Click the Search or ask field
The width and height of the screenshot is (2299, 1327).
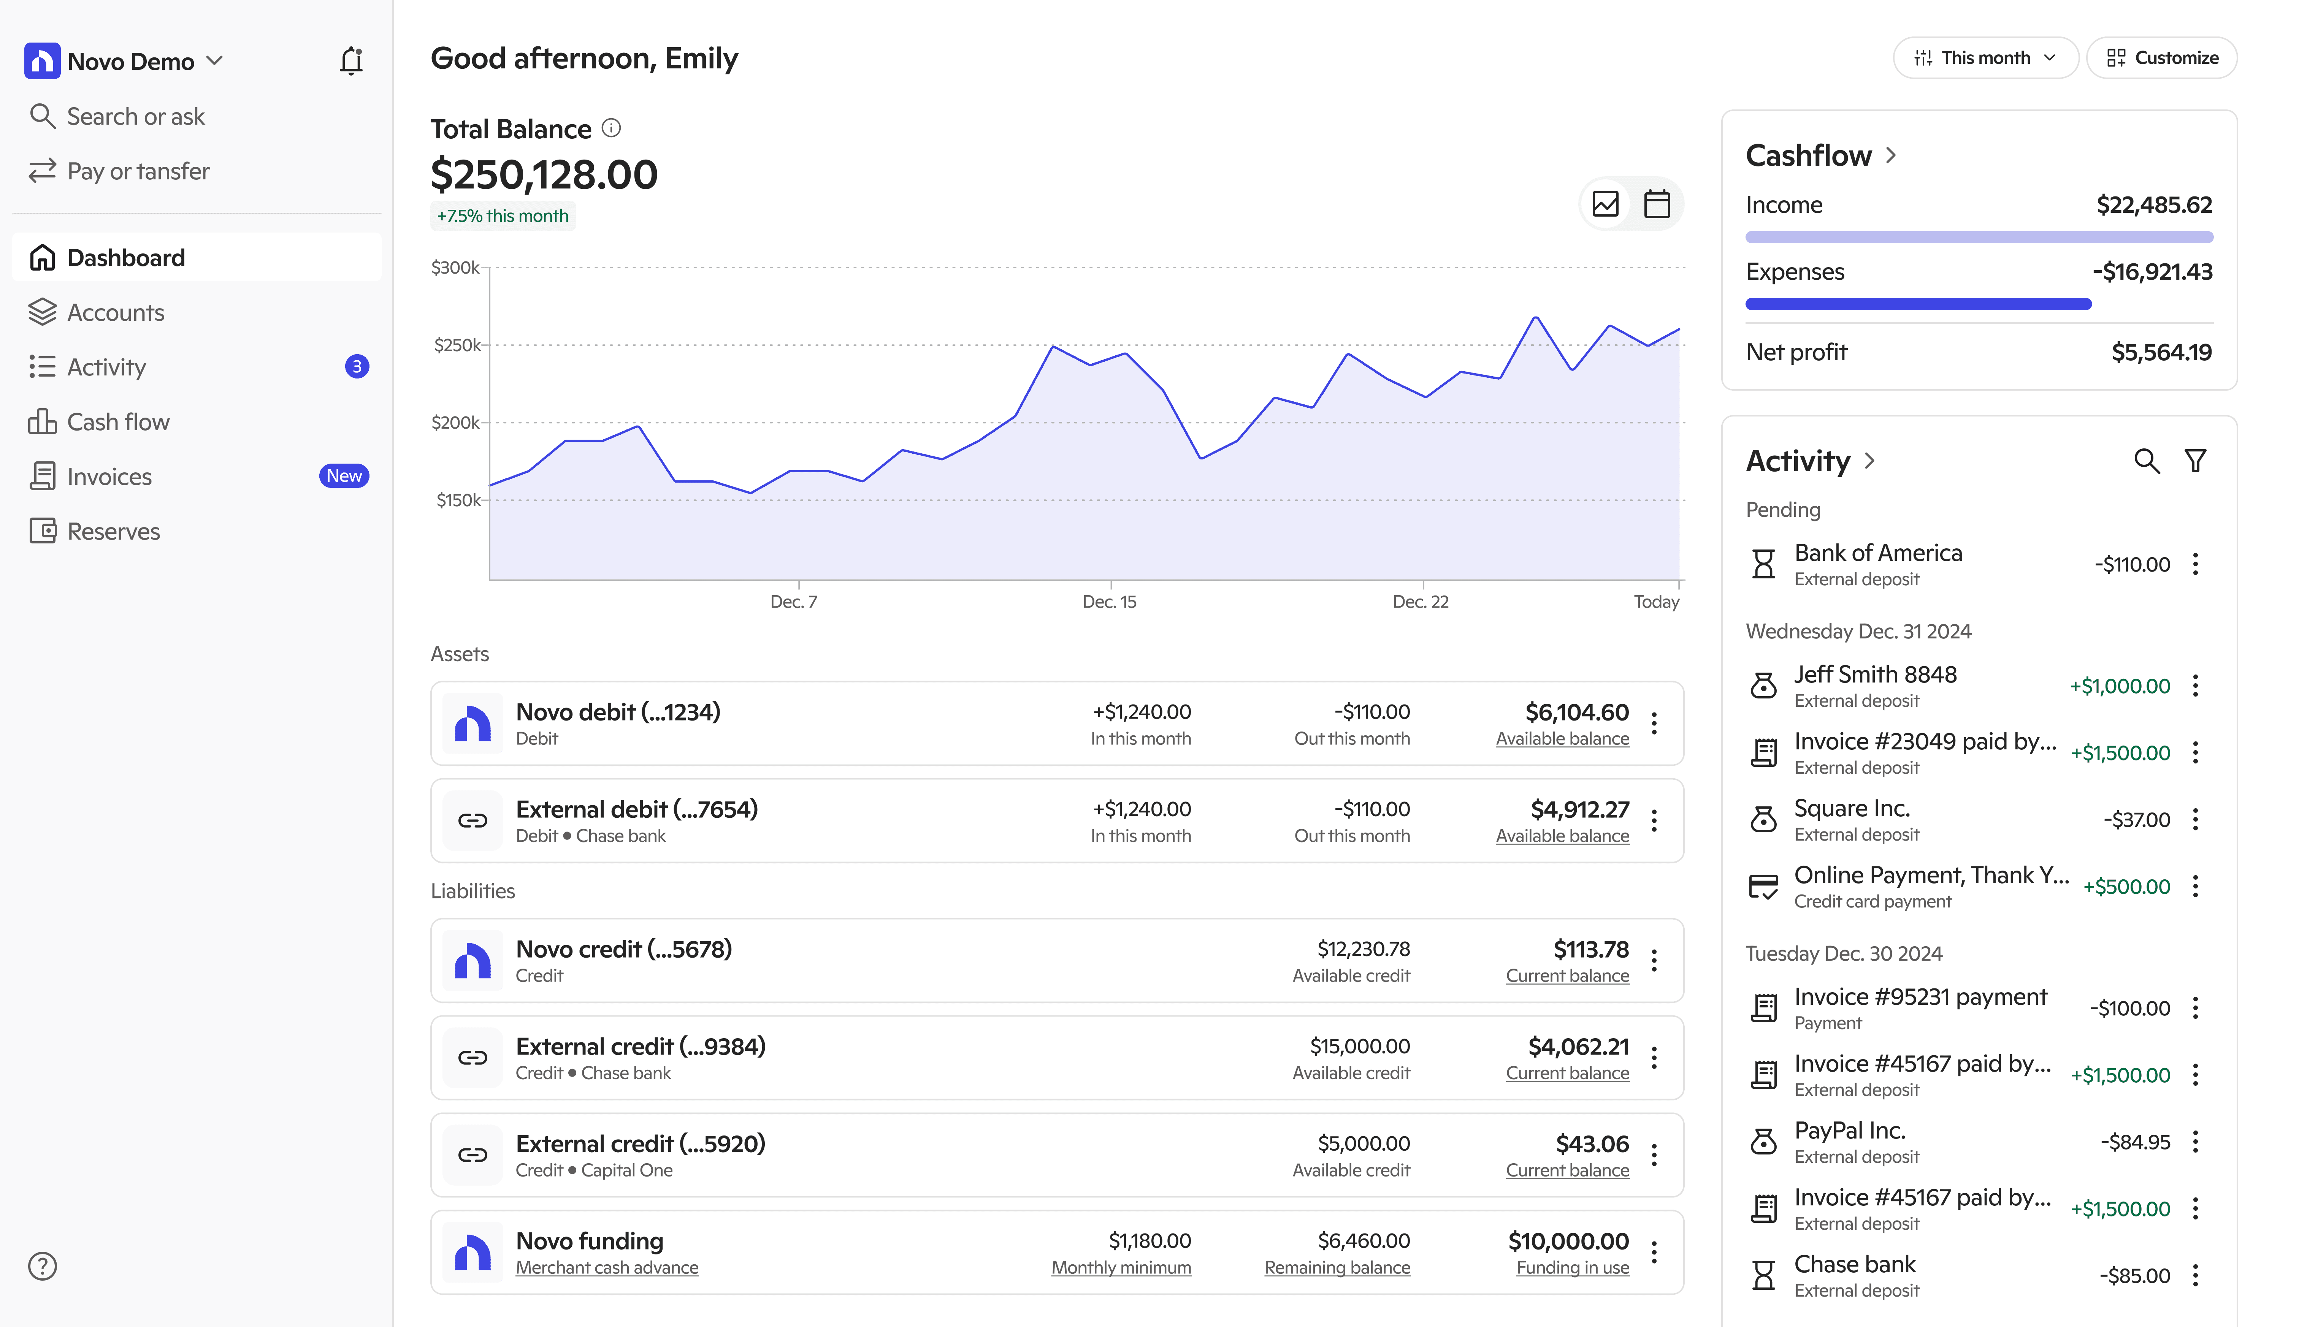(137, 117)
